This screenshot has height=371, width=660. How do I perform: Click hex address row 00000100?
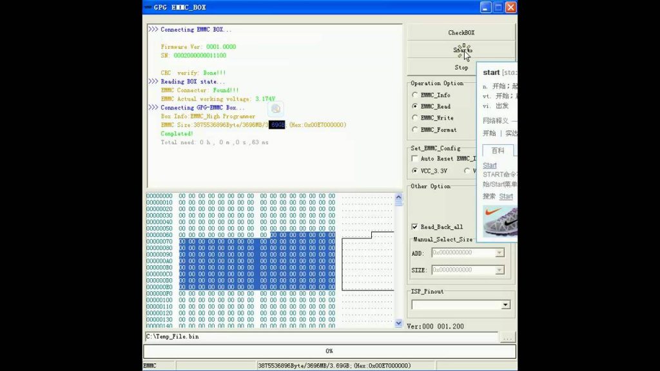click(159, 300)
